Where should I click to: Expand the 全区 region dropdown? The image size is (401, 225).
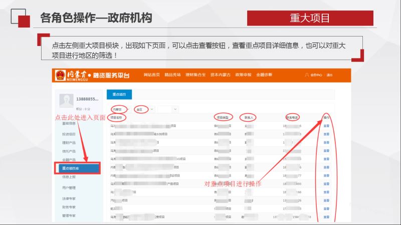[142, 108]
